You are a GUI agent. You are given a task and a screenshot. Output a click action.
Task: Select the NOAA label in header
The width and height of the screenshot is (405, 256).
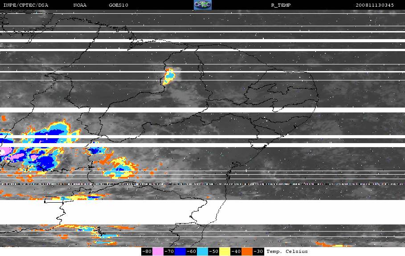80,5
